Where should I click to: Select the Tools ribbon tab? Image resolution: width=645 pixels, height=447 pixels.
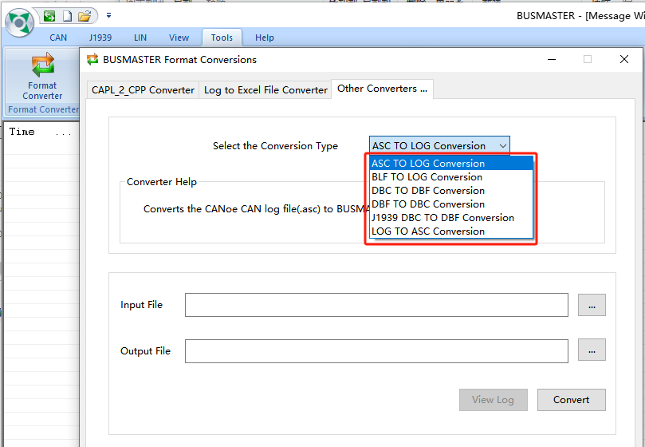[222, 38]
